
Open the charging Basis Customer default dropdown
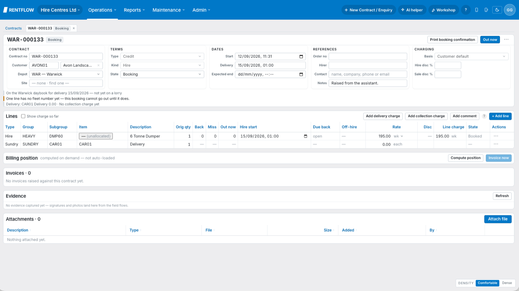coord(471,56)
